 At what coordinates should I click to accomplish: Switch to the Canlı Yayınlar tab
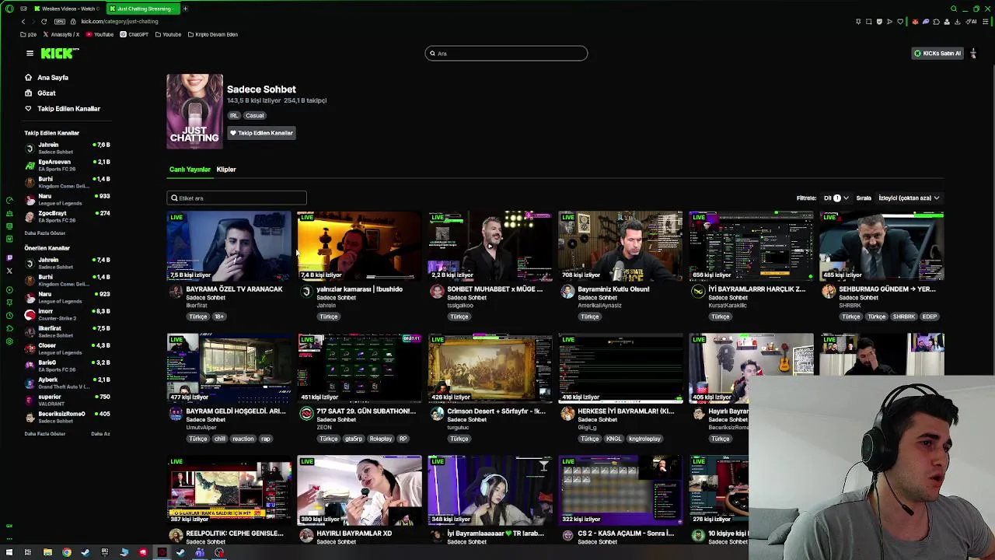(190, 169)
